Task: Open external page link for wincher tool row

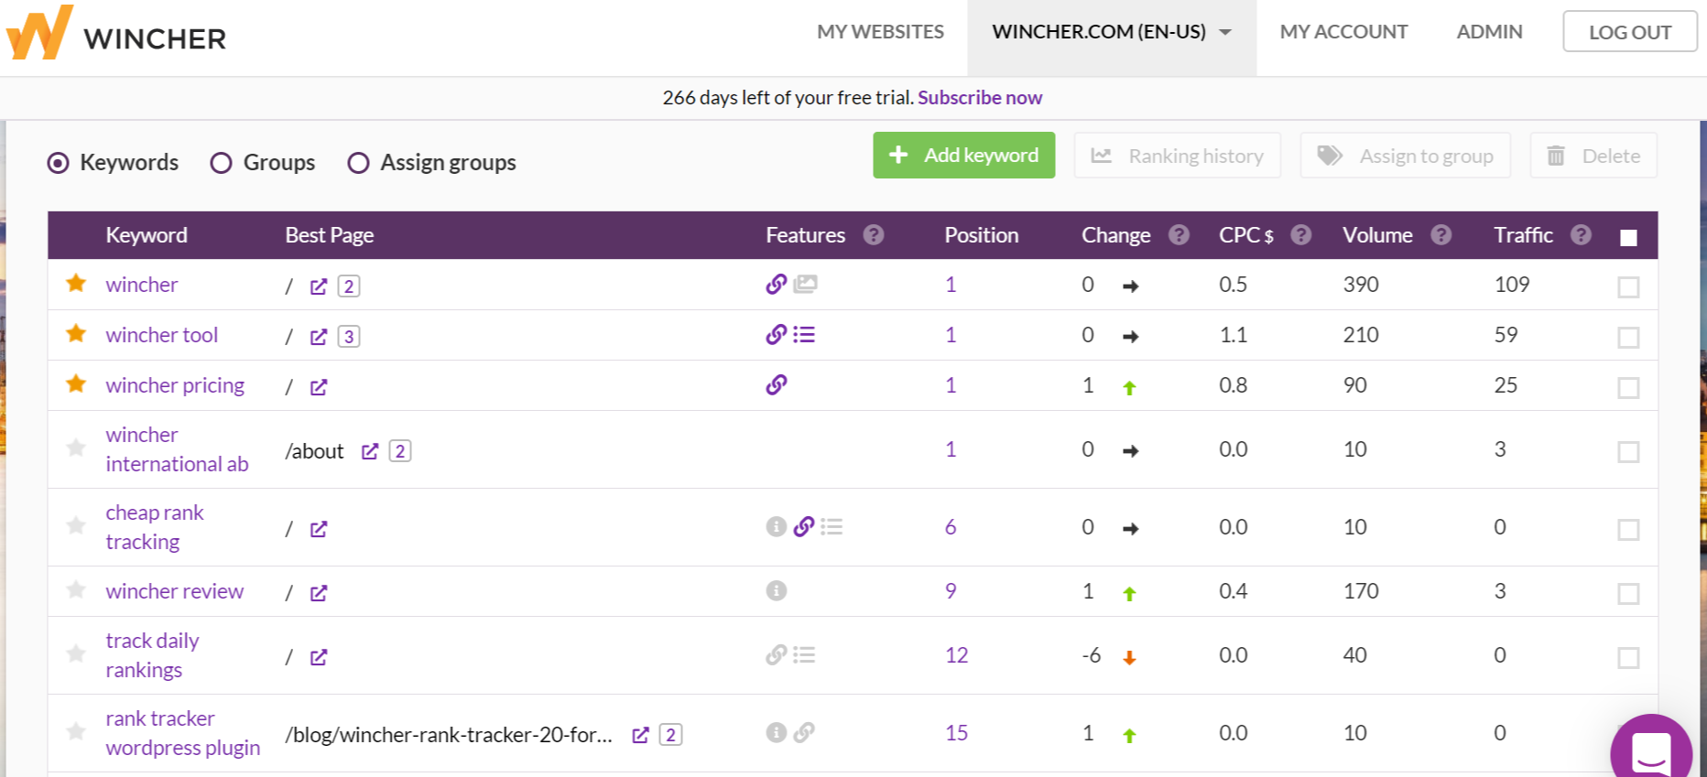Action: click(x=319, y=337)
